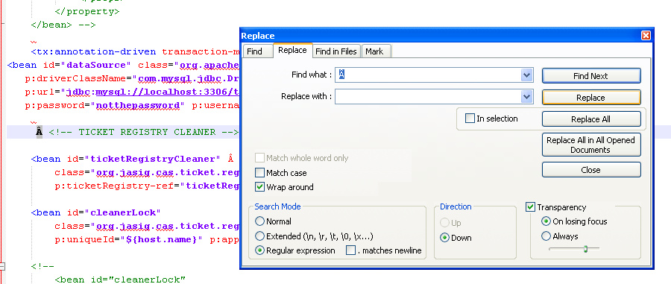Click the notthepassword value in the editor
This screenshot has width=671, height=284.
[x=137, y=105]
